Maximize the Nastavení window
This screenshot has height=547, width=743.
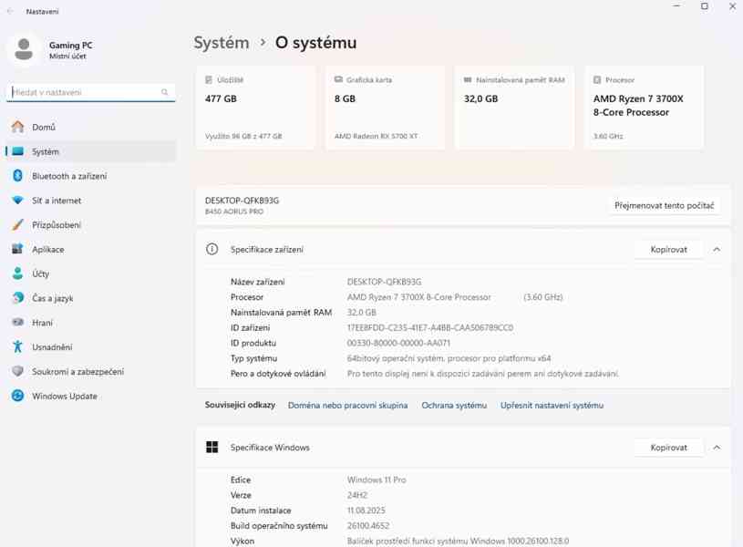tap(705, 6)
